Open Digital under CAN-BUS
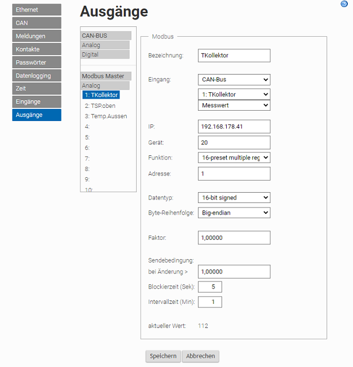The width and height of the screenshot is (353, 367). click(x=105, y=54)
